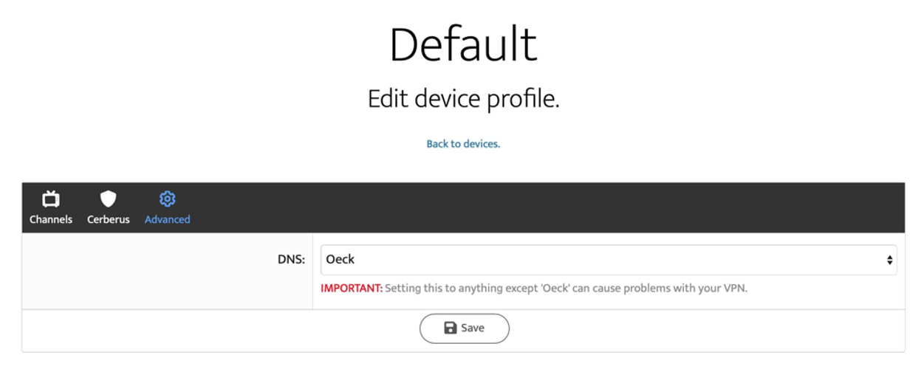Click the Edit device profile subtitle
Viewport: 924px width, 369px height.
pyautogui.click(x=463, y=100)
